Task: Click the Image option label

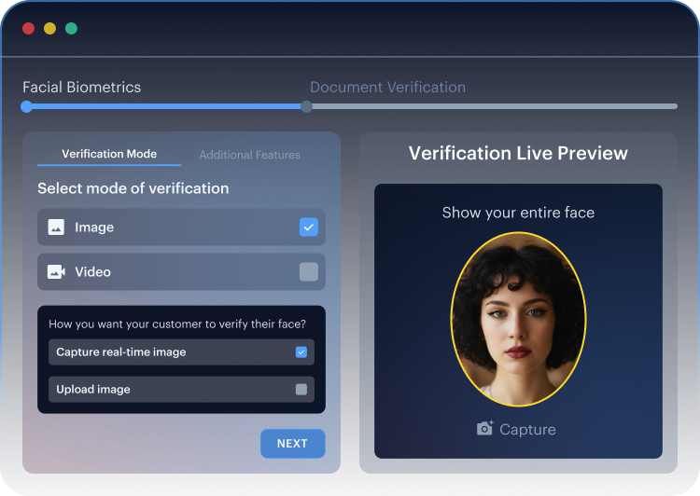Action: pos(94,227)
